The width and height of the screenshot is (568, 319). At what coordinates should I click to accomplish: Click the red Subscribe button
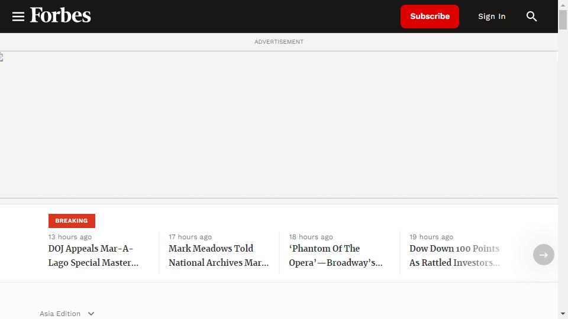coord(430,17)
